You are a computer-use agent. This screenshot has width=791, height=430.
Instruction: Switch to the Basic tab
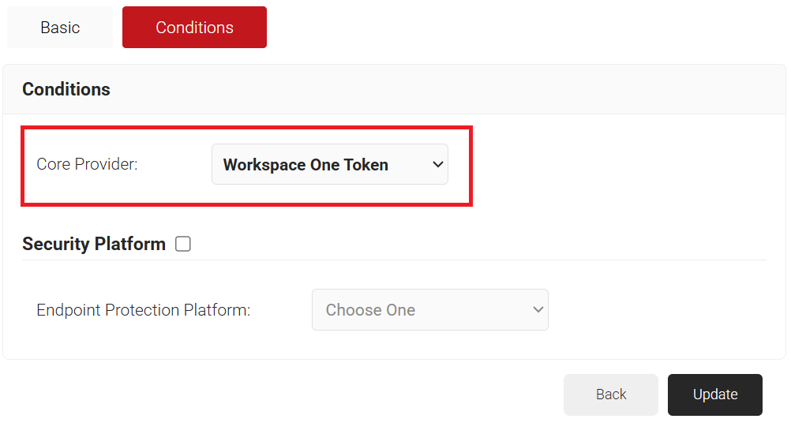pyautogui.click(x=60, y=28)
